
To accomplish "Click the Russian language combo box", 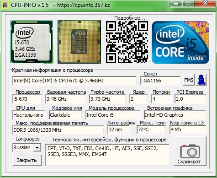I will point(27,147).
